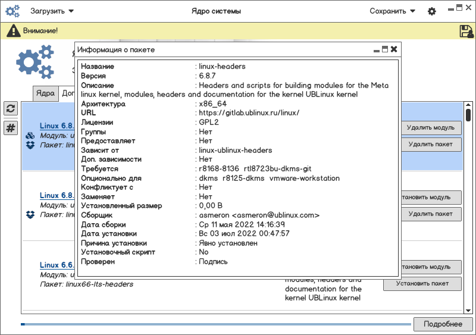The height and width of the screenshot is (335, 476).
Task: Click Удалить пакет button in first kernel row
Action: [431, 144]
